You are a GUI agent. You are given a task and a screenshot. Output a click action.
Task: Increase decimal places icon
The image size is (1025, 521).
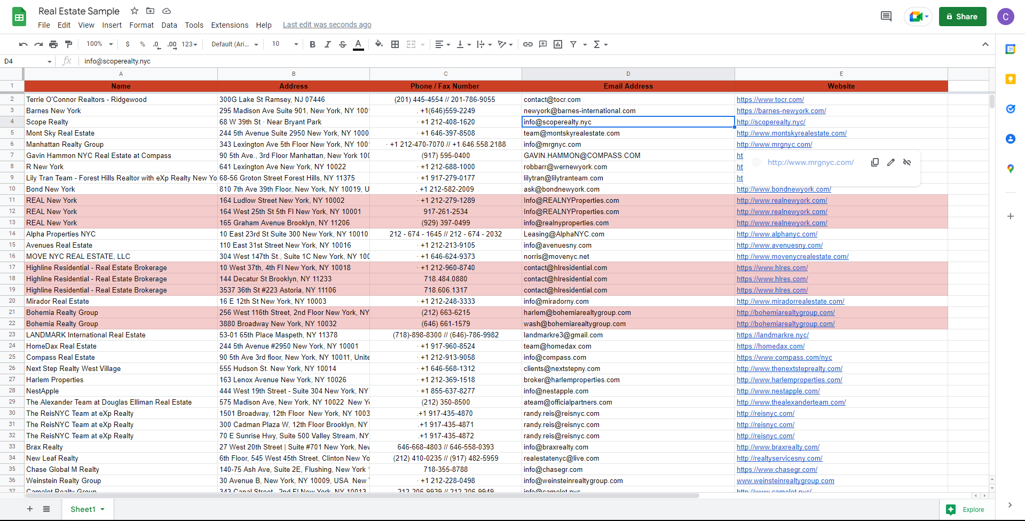click(x=172, y=44)
